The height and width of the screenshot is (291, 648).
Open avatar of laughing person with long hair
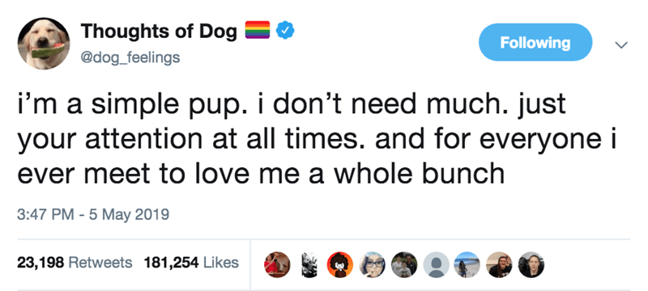pos(499,264)
